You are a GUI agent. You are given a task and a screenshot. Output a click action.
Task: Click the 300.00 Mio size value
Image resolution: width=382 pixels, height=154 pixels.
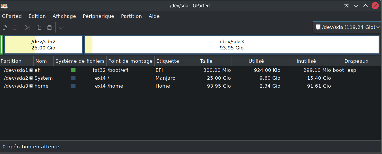click(217, 70)
